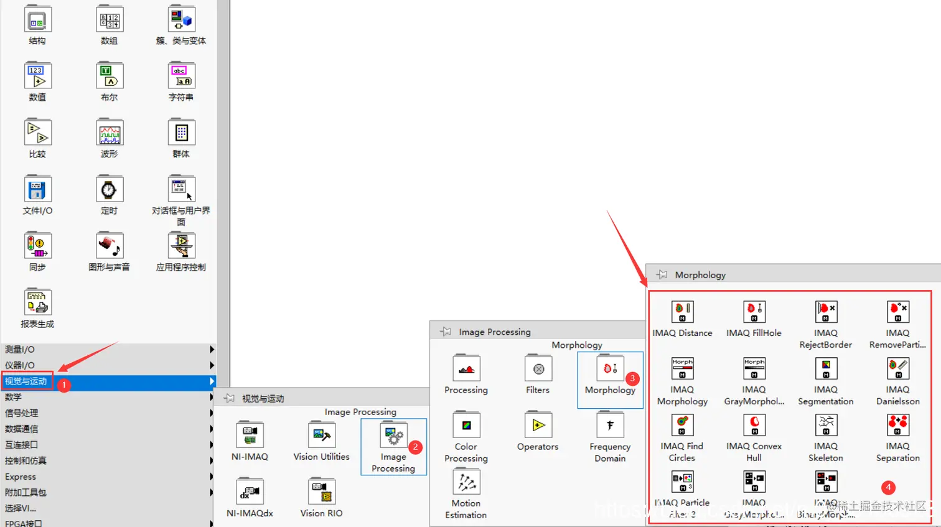Screen dimensions: 941x527
Task: Open the Operators subpalette icon
Action: coord(538,425)
